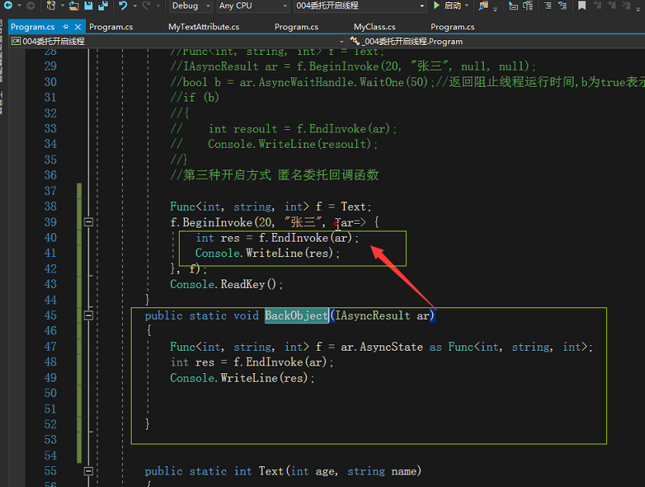The width and height of the screenshot is (645, 487).
Task: Open the 004委托开启线程 startup project dropdown
Action: click(360, 5)
